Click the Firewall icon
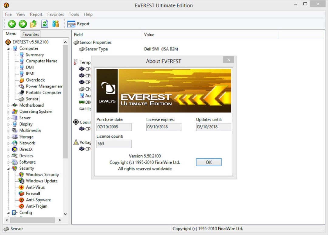The height and width of the screenshot is (235, 328). tap(21, 194)
